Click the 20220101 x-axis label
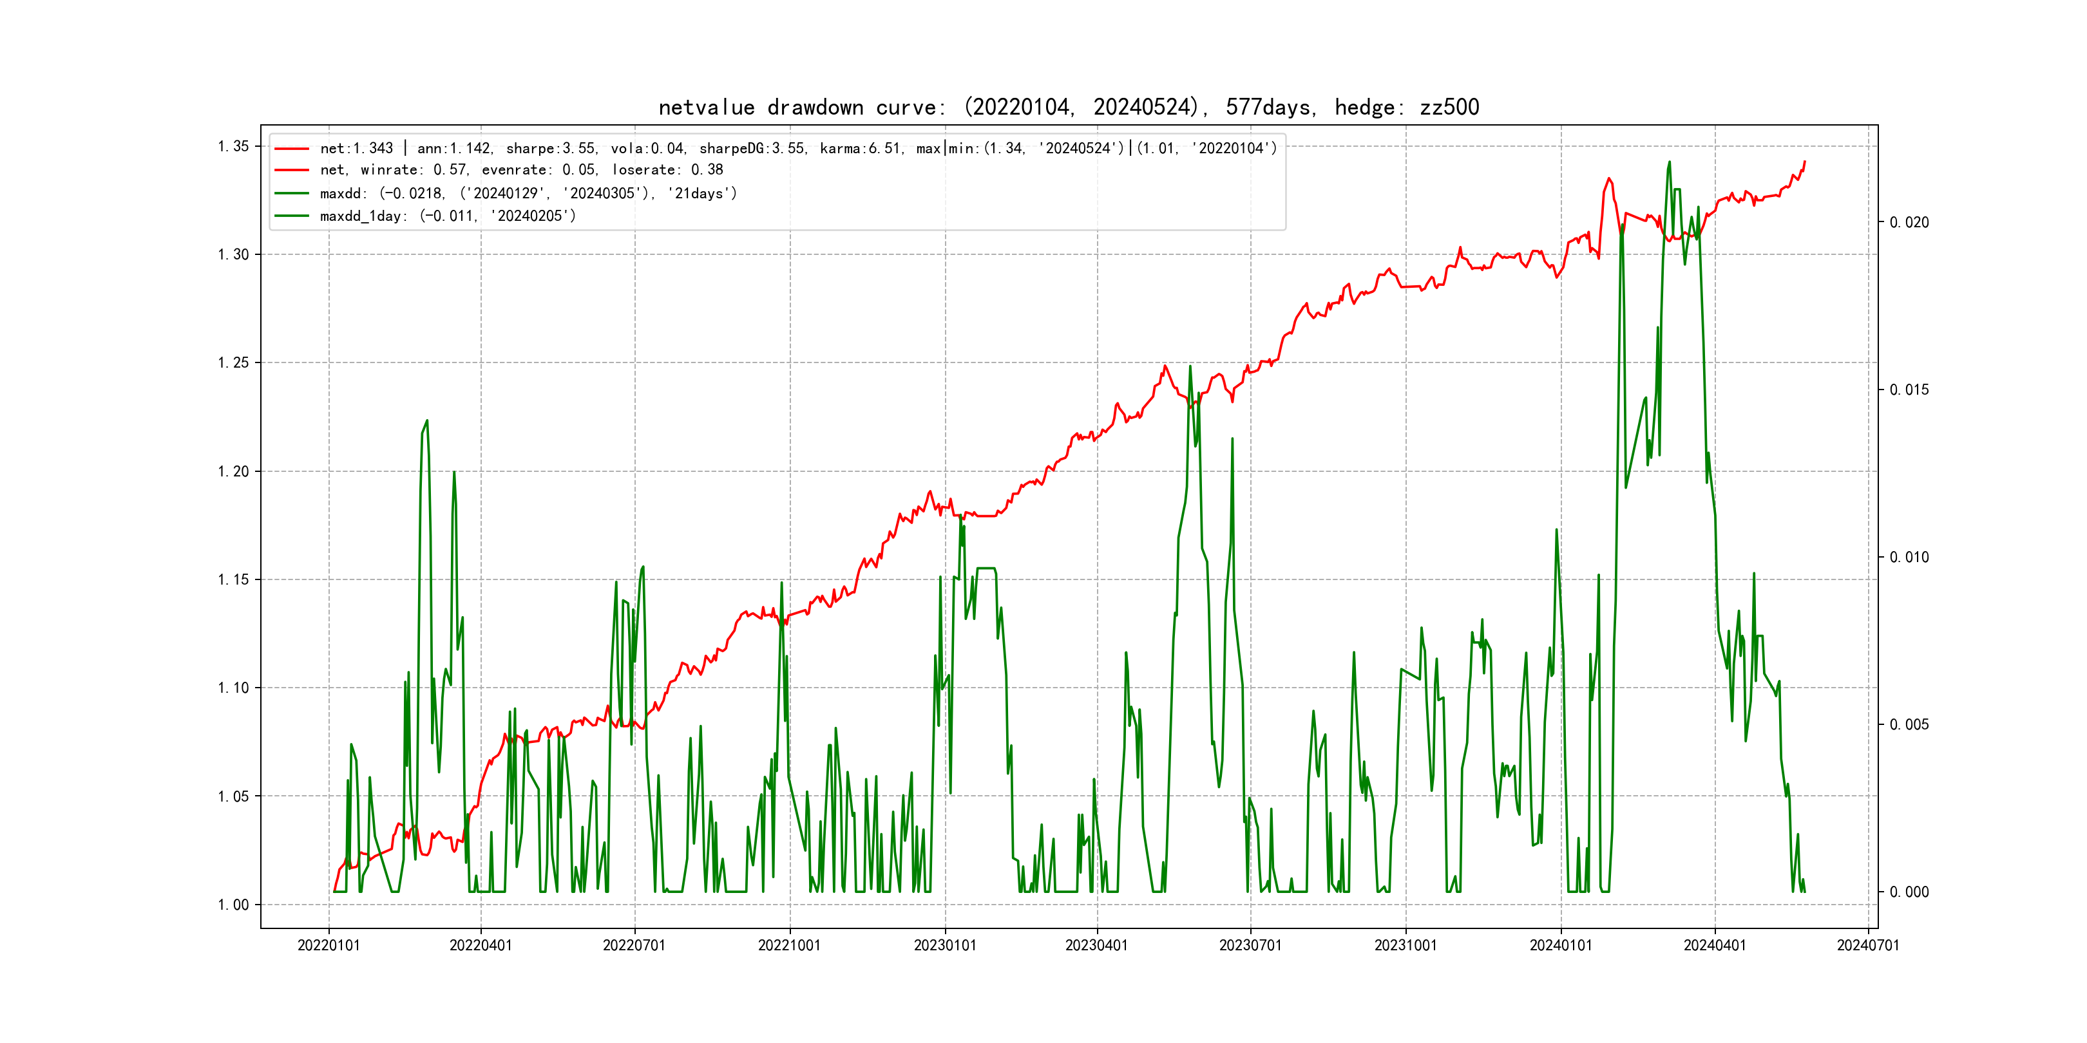This screenshot has width=2087, height=1043. pos(328,946)
